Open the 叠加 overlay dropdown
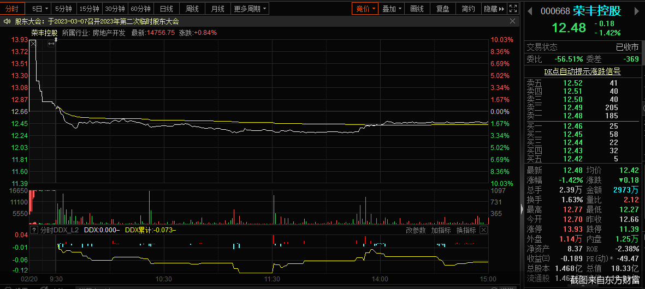645x289 pixels. point(392,9)
